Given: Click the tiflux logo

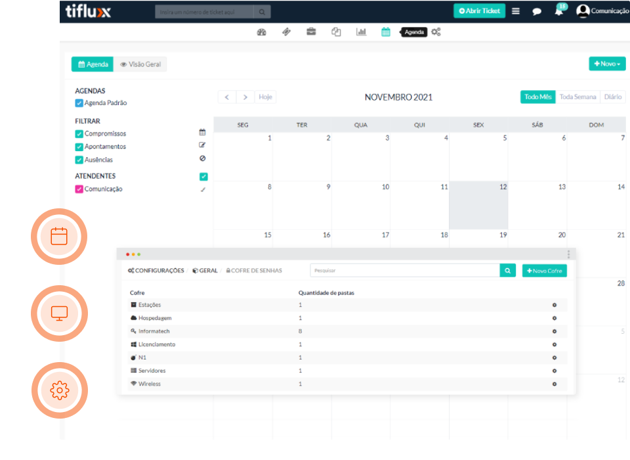Looking at the screenshot, I should point(88,11).
